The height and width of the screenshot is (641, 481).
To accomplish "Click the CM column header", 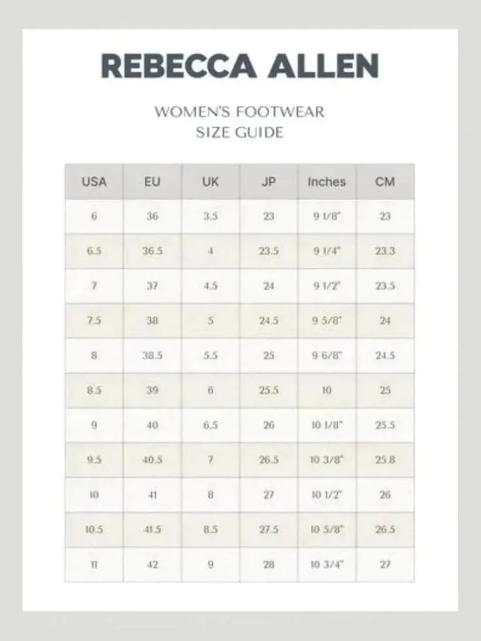I will point(385,182).
